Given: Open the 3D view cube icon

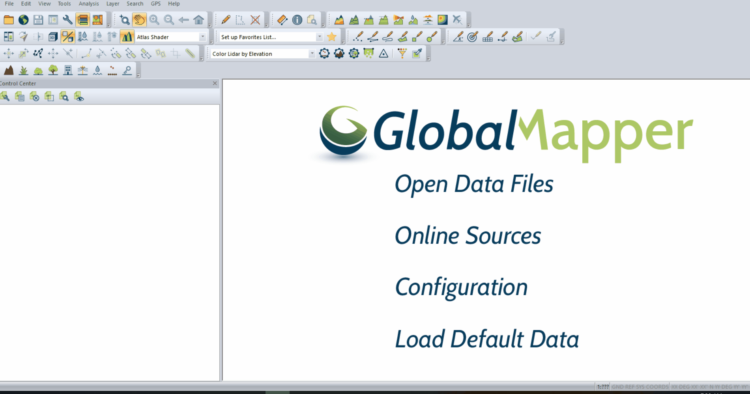Looking at the screenshot, I should point(53,37).
